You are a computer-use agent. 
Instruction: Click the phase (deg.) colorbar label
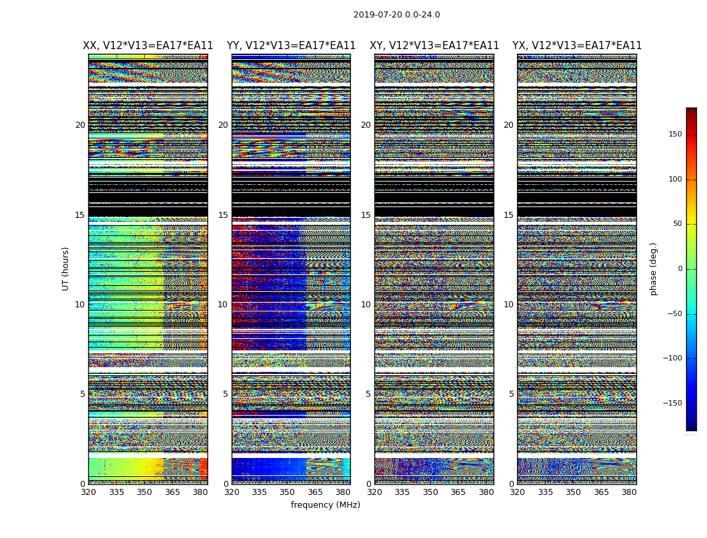tap(653, 269)
